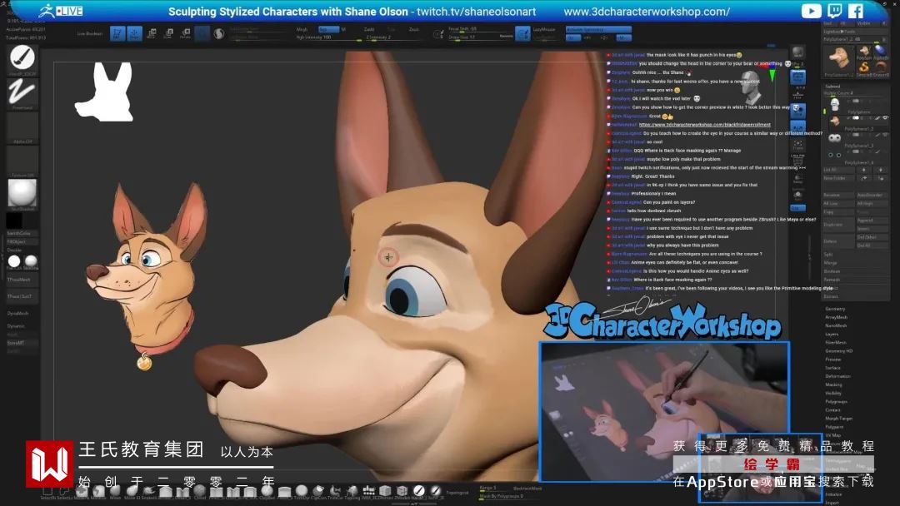Viewport: 900px width, 506px height.
Task: Expand the Layers subpalette
Action: (832, 334)
